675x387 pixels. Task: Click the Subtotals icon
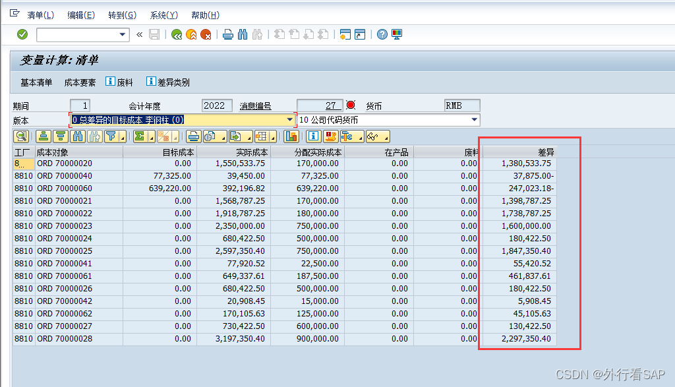(163, 136)
